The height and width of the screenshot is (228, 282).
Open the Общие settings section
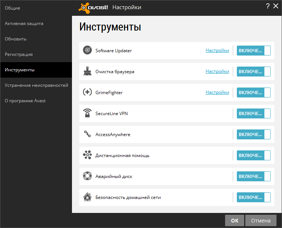[x=36, y=8]
